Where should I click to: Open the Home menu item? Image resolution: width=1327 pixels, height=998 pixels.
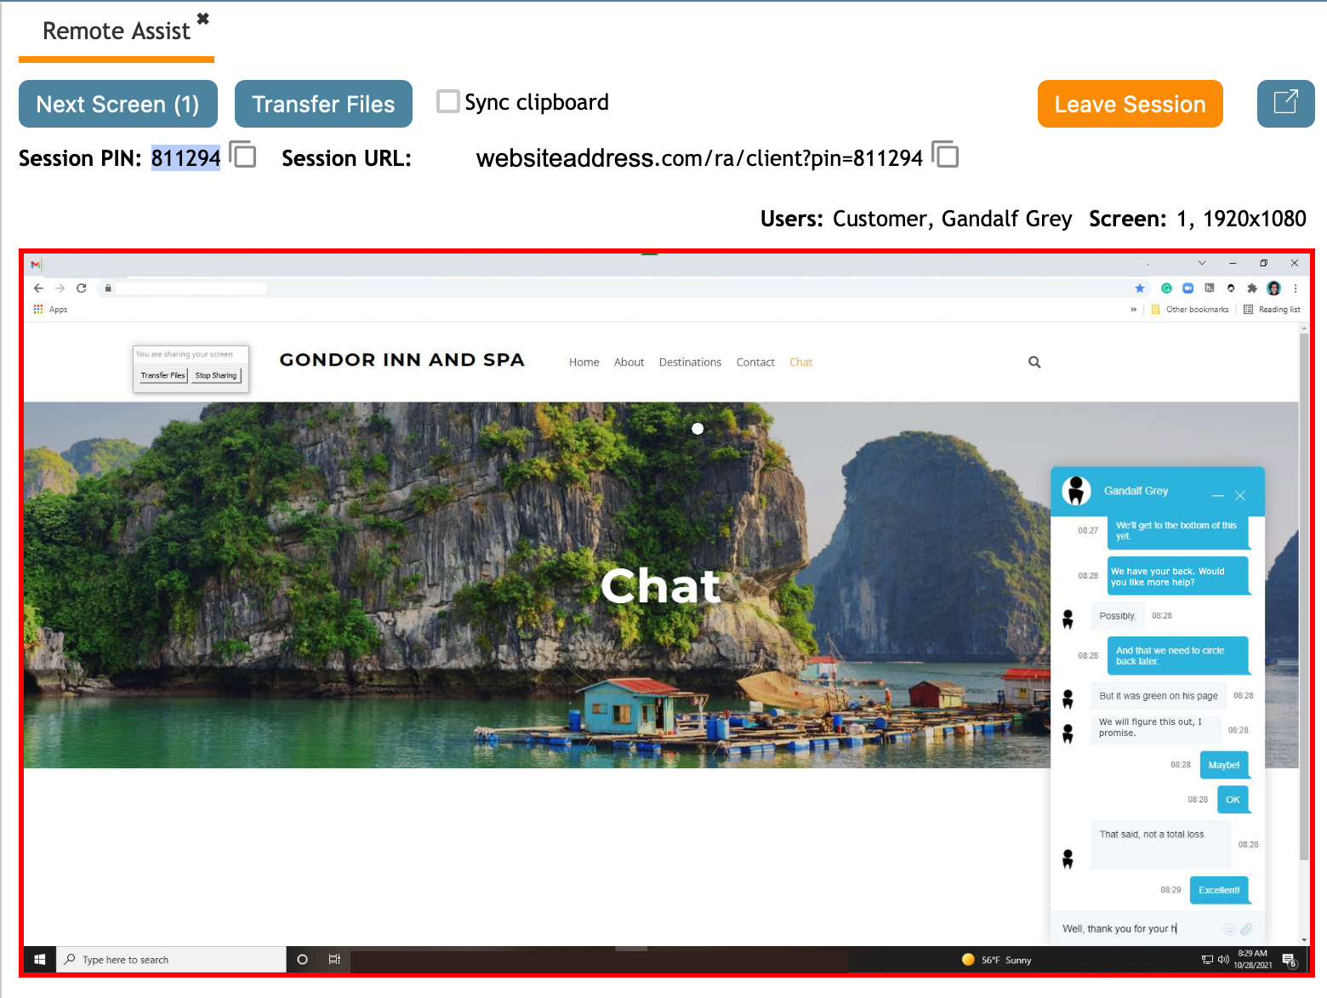(584, 362)
